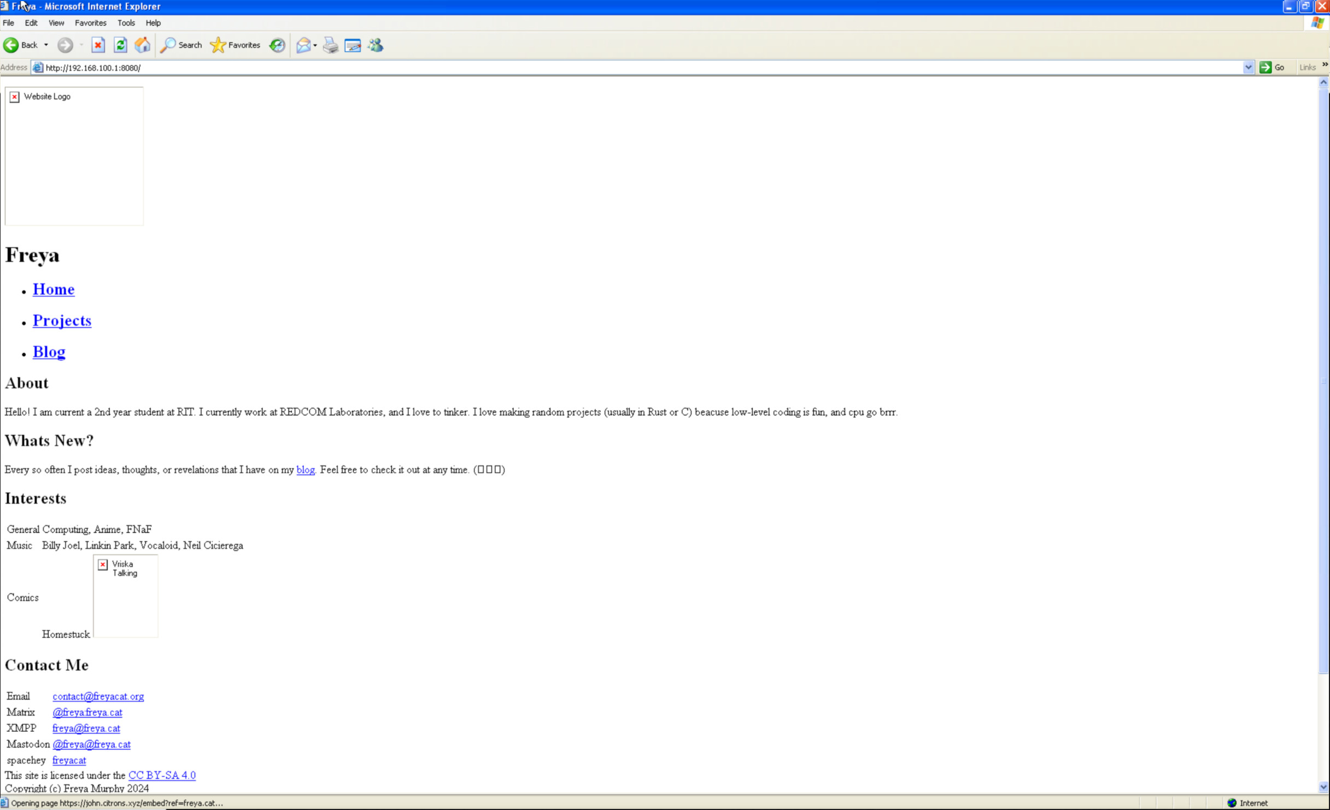The height and width of the screenshot is (810, 1330).
Task: Click in the address bar URL field
Action: [601, 68]
